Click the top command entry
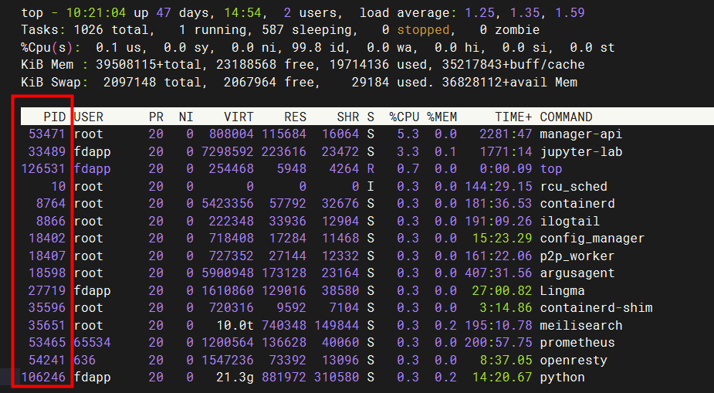Viewport: 714px width, 393px height. point(551,169)
